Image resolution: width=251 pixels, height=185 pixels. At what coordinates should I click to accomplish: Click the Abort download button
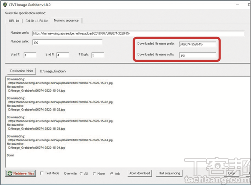pos(140,173)
